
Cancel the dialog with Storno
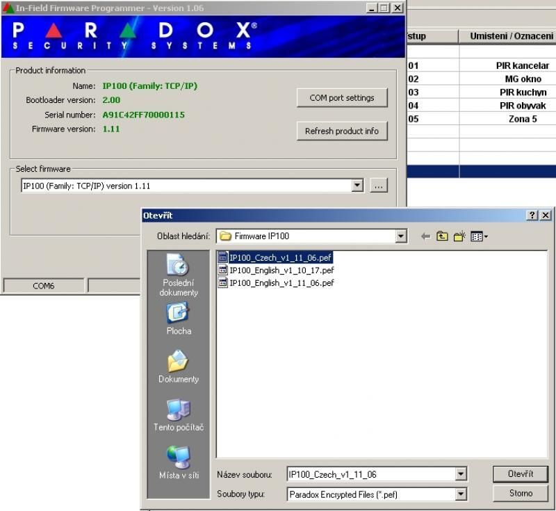click(520, 494)
